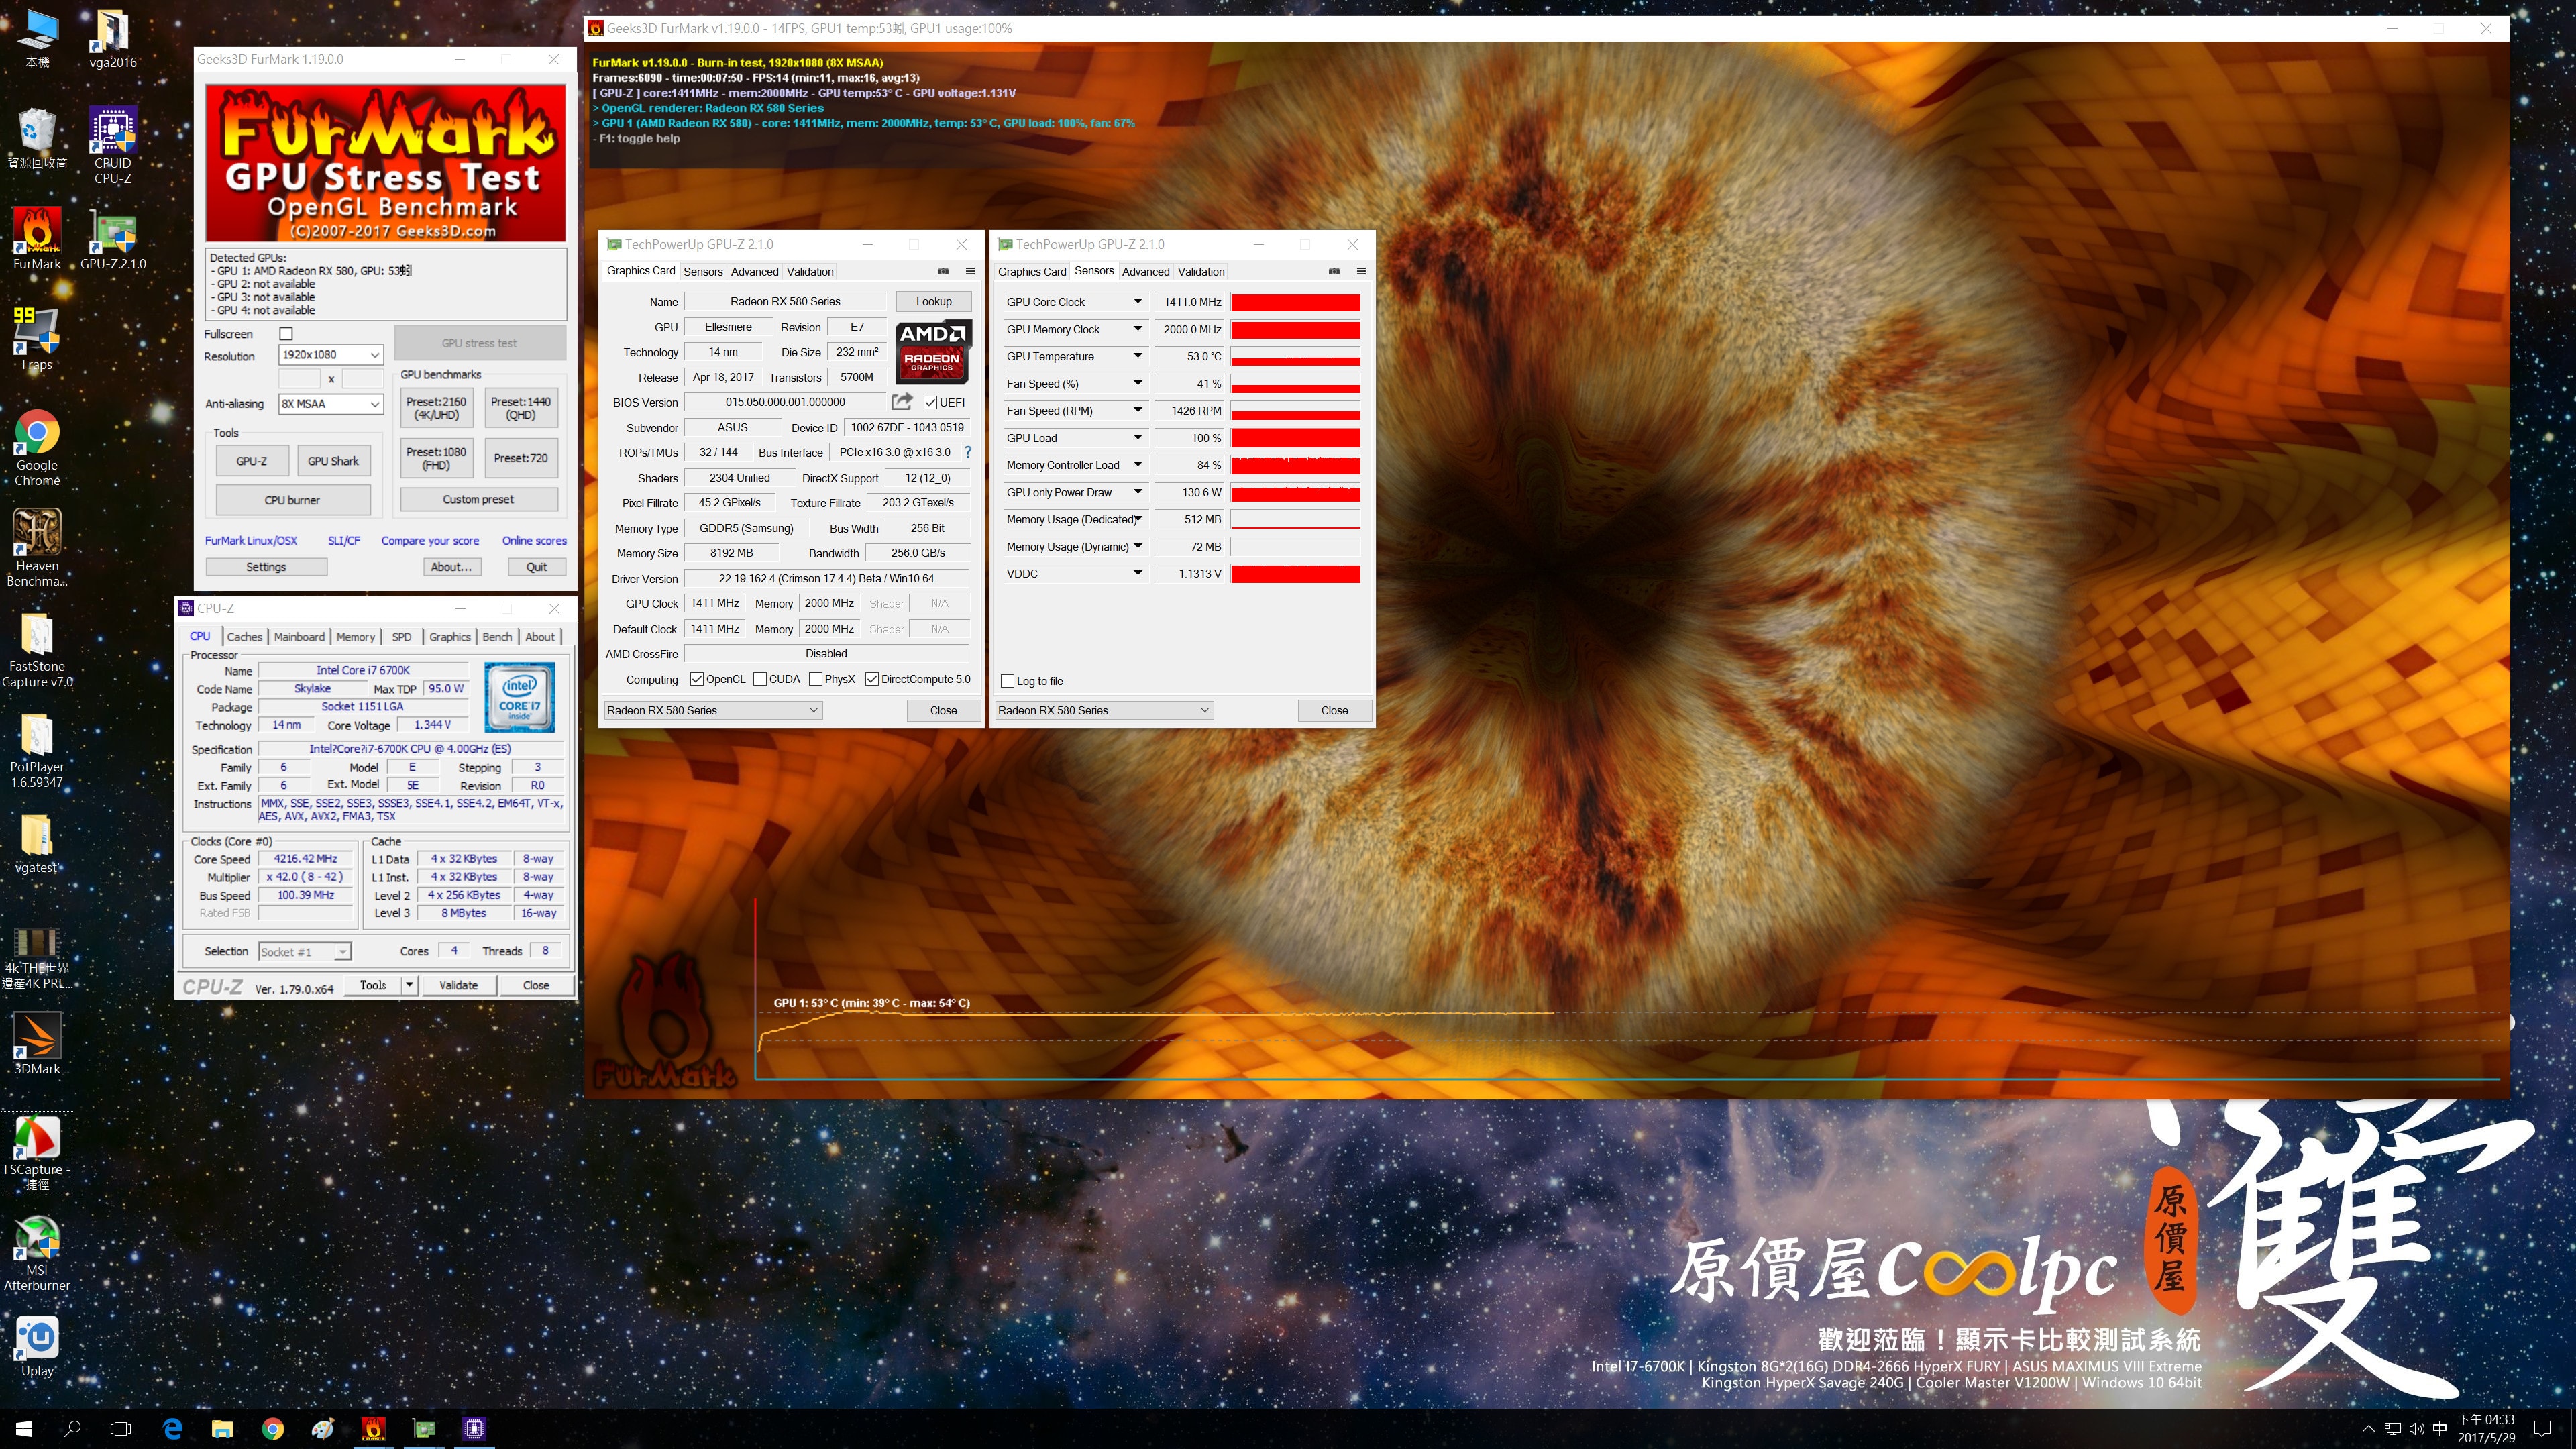The image size is (2576, 1449).
Task: Click screenshot camera icon in left GPU-Z
Action: tap(942, 271)
